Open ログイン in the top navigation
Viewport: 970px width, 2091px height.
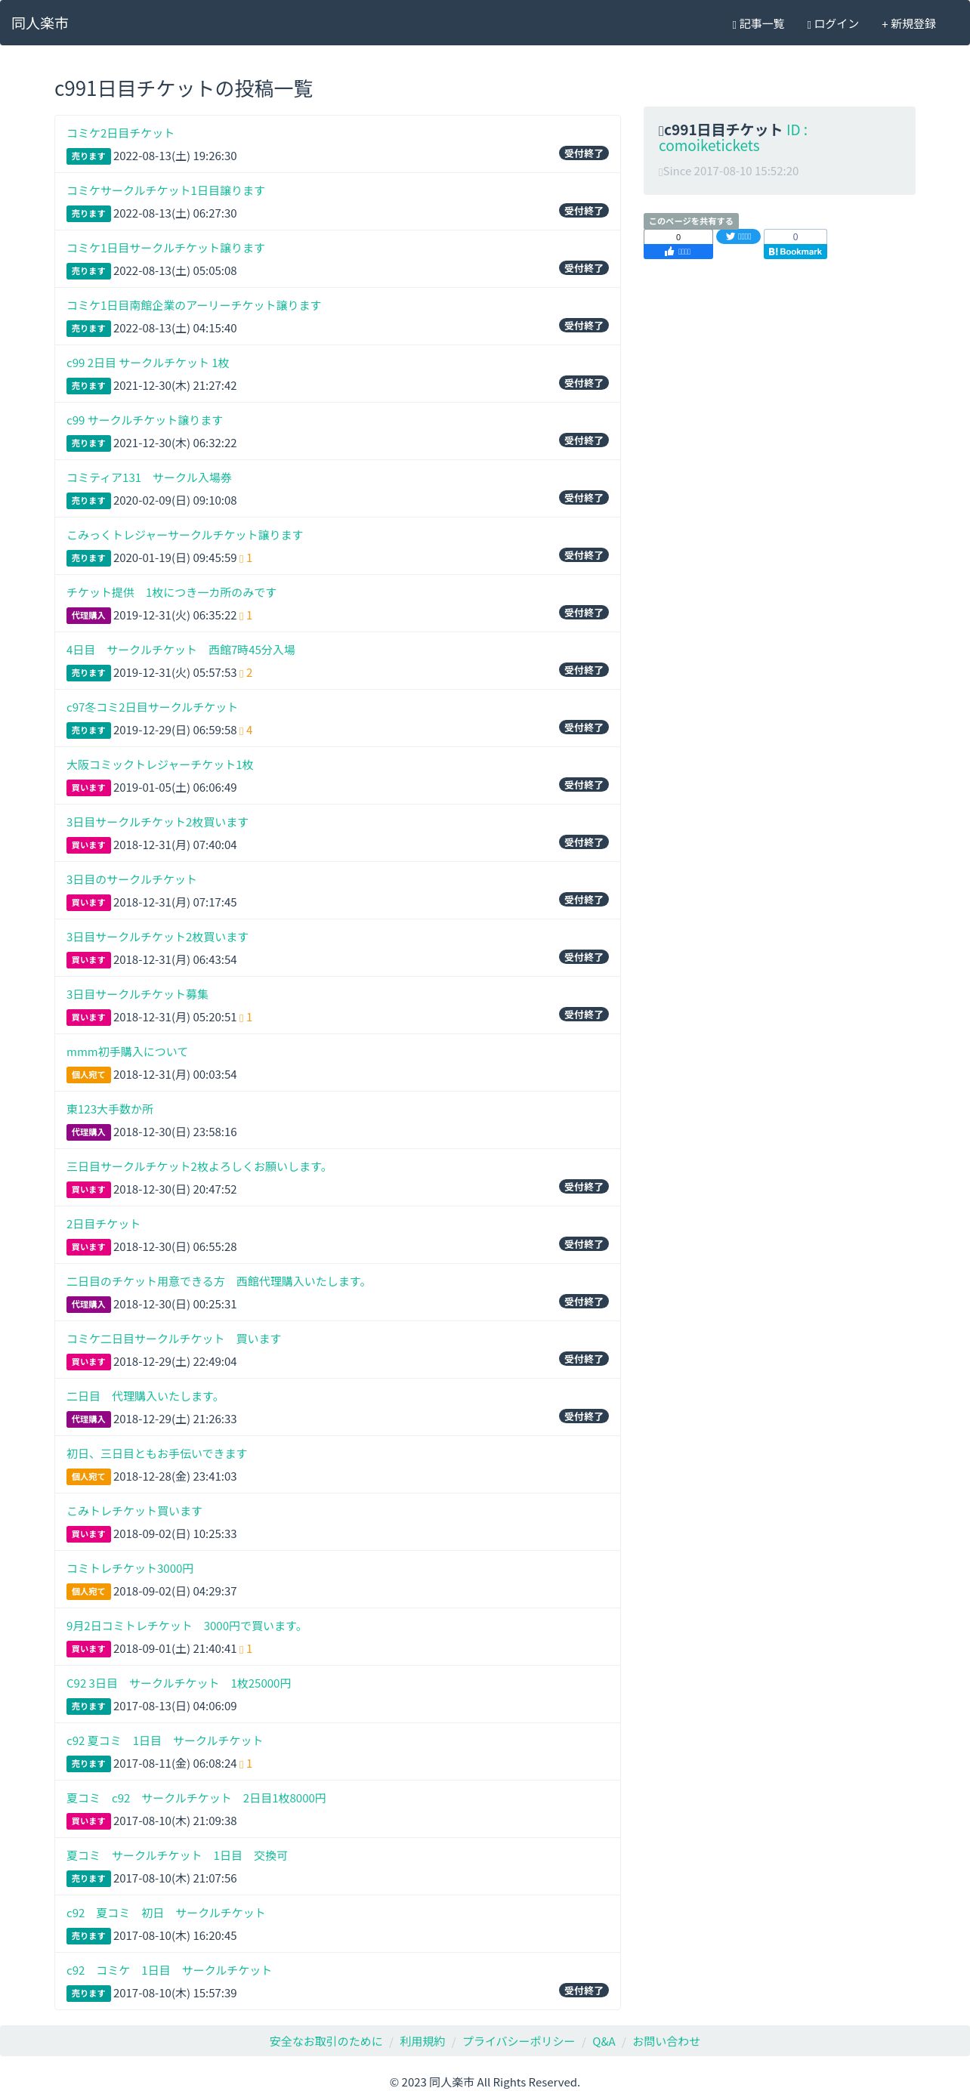tap(833, 23)
